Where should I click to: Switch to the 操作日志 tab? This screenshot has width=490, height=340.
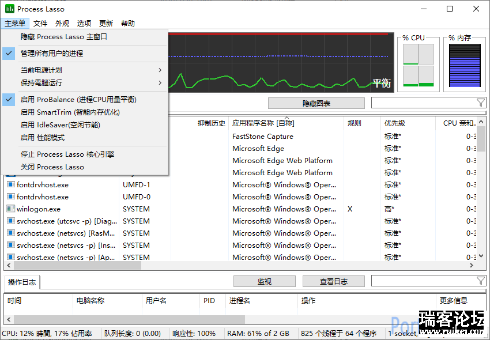tap(21, 282)
